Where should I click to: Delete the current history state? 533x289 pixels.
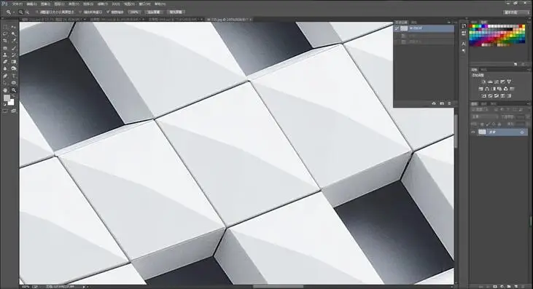click(x=449, y=103)
